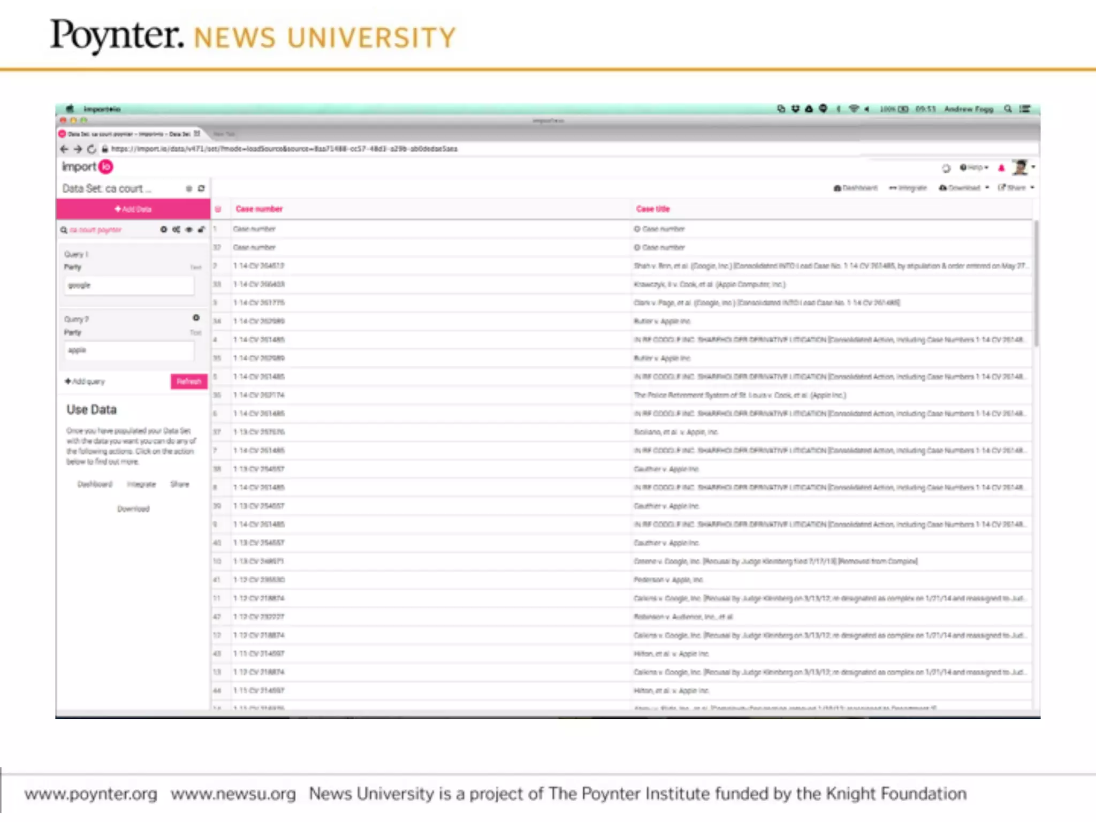
Task: Click the browser back arrow
Action: [x=64, y=149]
